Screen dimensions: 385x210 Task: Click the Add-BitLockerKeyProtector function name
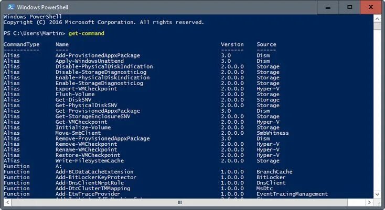pos(96,177)
